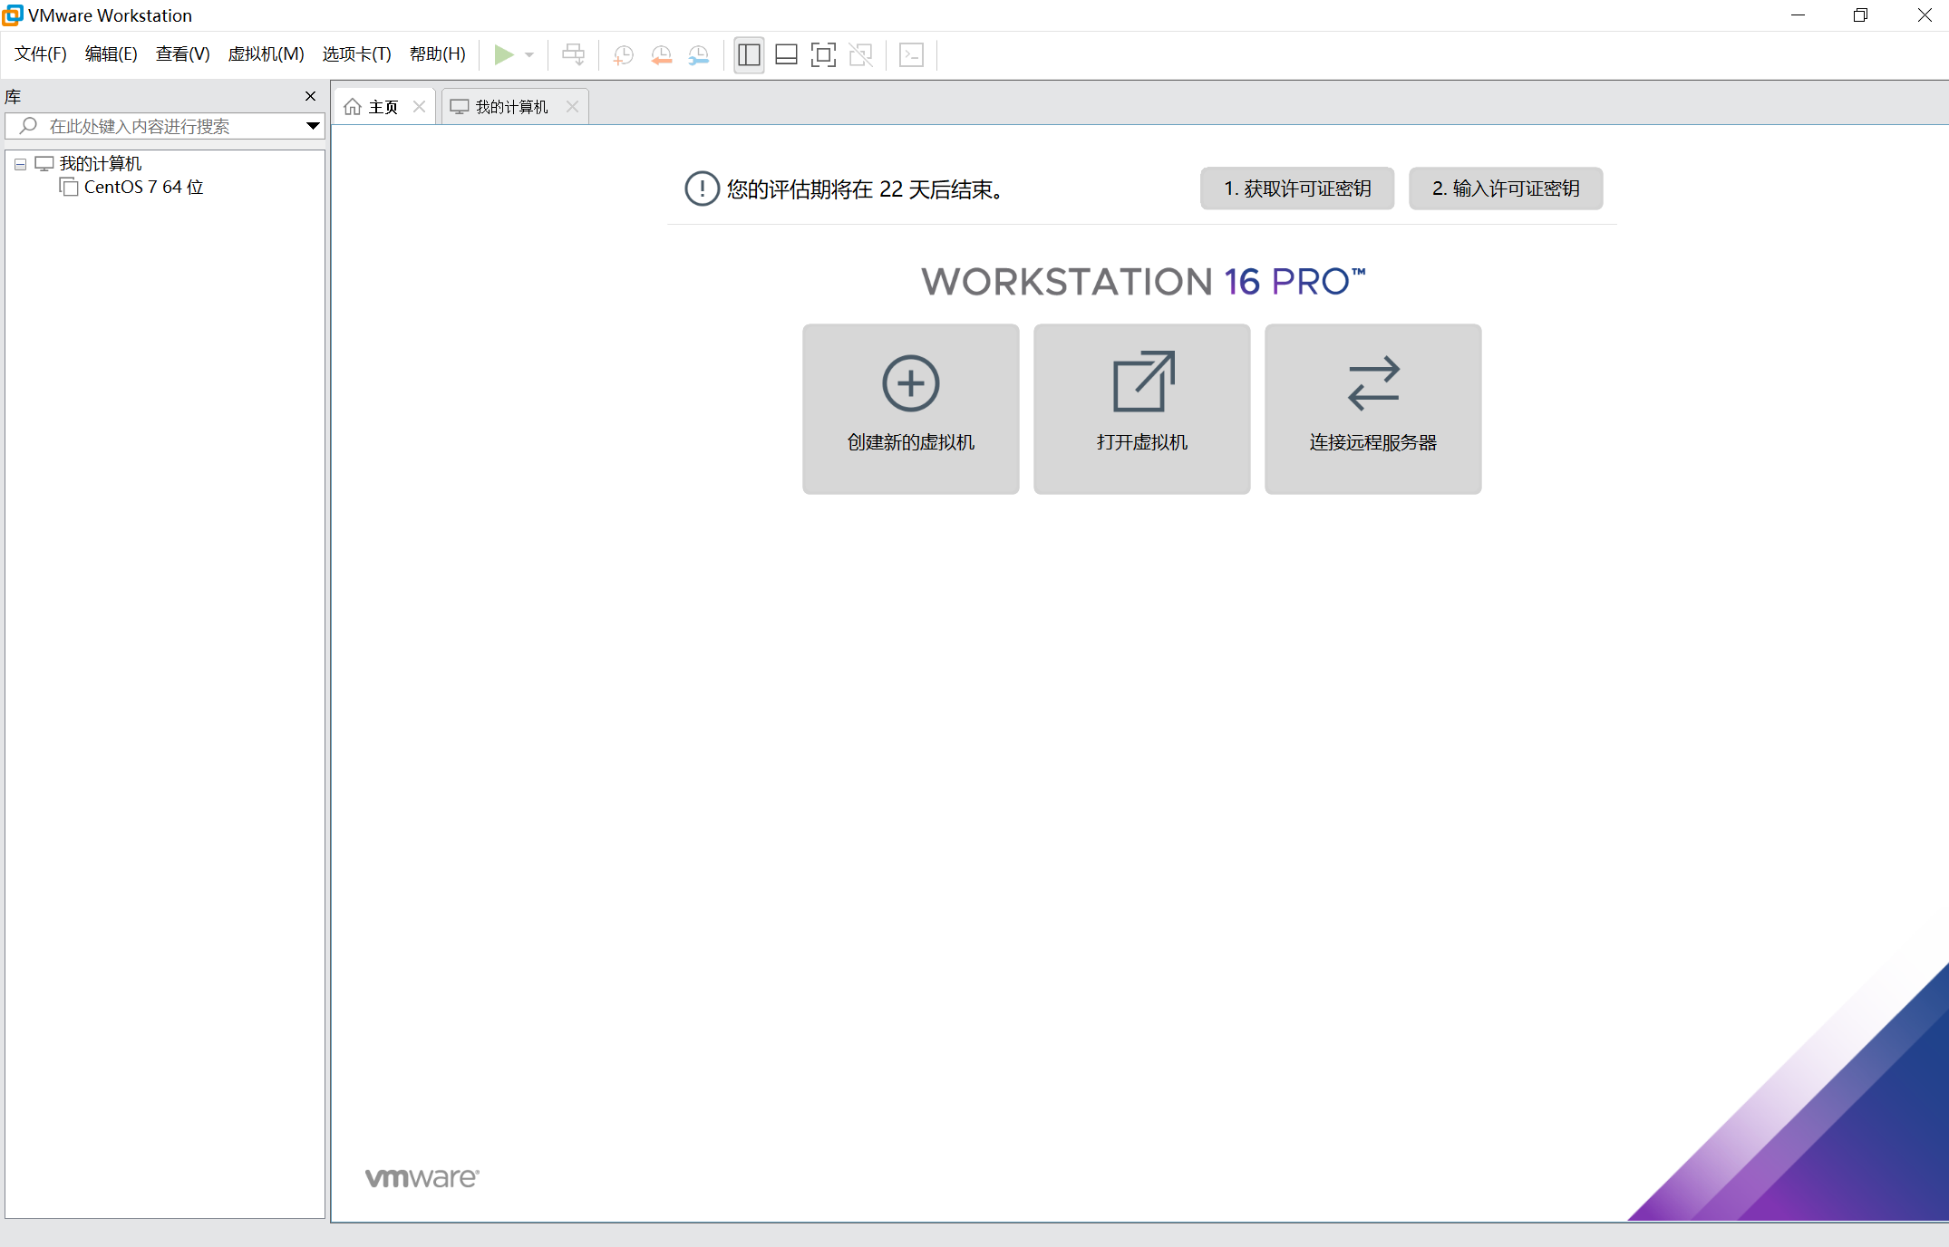The height and width of the screenshot is (1247, 1949).
Task: Click the enter full screen mode icon
Action: [823, 55]
